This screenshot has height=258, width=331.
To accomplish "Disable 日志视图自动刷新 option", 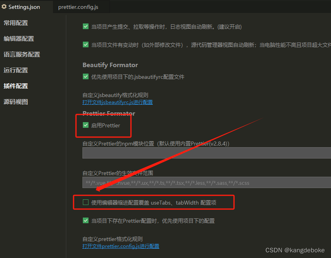I will pos(86,26).
